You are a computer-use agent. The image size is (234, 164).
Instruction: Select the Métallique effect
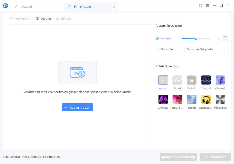220,99
